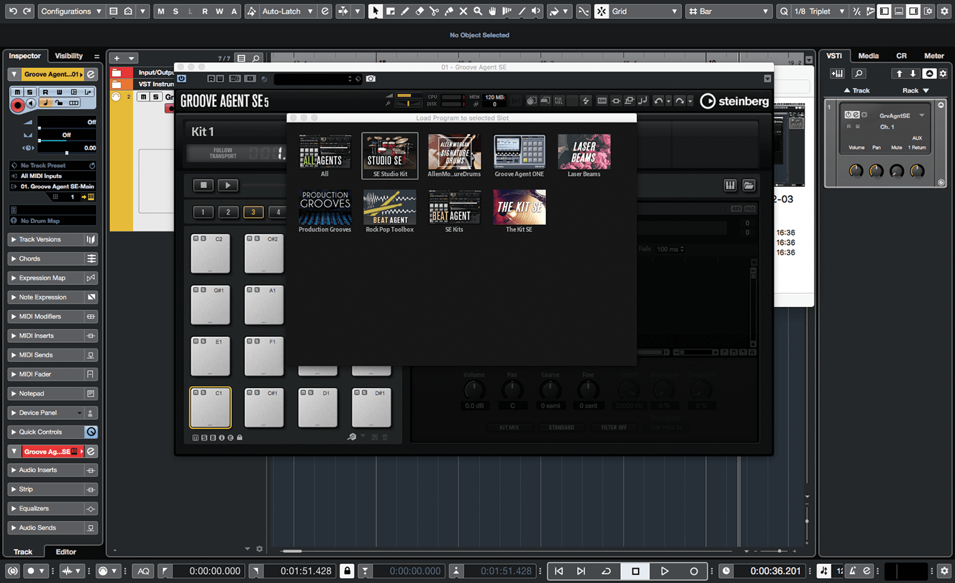Open Configurations dropdown
The image size is (955, 583).
72,12
